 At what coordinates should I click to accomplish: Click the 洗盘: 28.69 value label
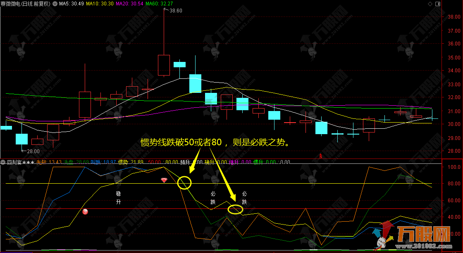coord(76,162)
